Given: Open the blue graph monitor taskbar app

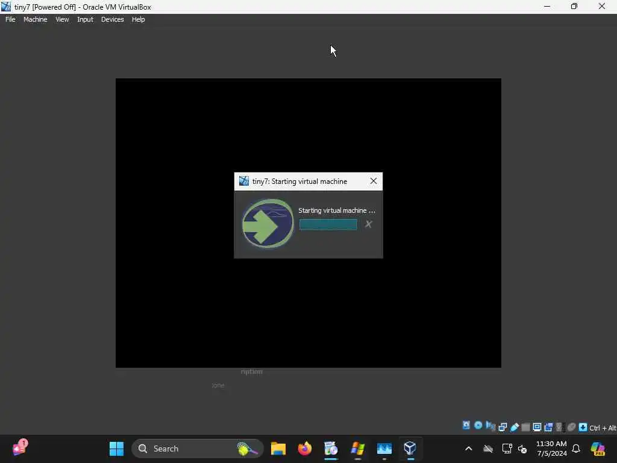Looking at the screenshot, I should coord(384,449).
